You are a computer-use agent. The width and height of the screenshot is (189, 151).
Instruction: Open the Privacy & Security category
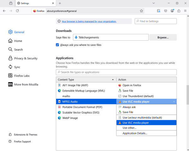23,58
